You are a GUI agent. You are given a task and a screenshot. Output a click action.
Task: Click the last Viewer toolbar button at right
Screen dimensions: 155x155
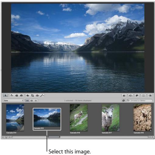pyautogui.click(x=150, y=95)
